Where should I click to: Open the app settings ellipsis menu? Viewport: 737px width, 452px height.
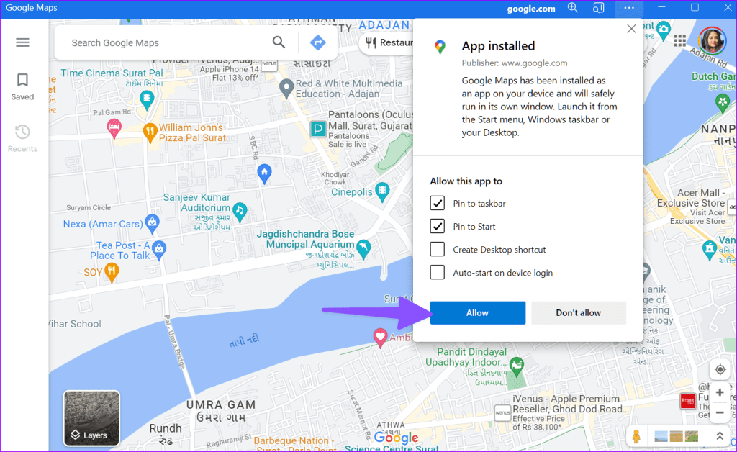[628, 8]
